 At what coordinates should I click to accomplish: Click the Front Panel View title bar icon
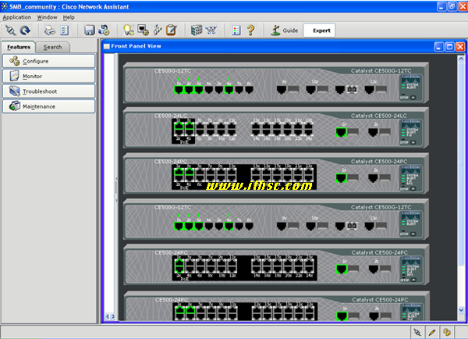pyautogui.click(x=107, y=46)
